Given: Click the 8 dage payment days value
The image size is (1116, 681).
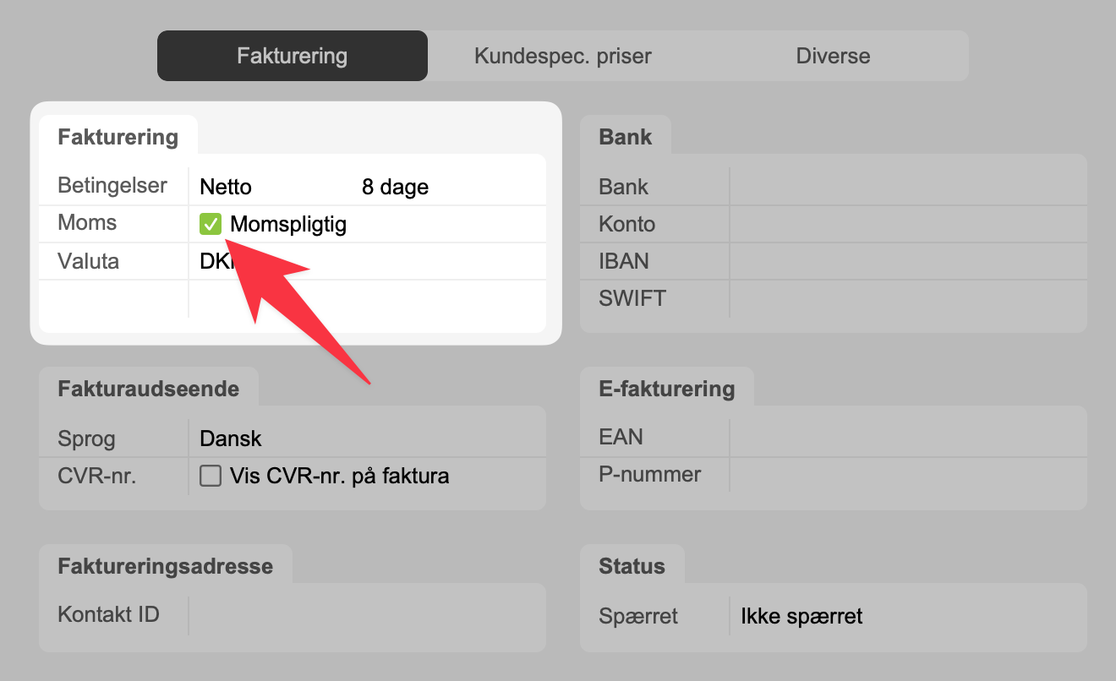Looking at the screenshot, I should click(395, 187).
